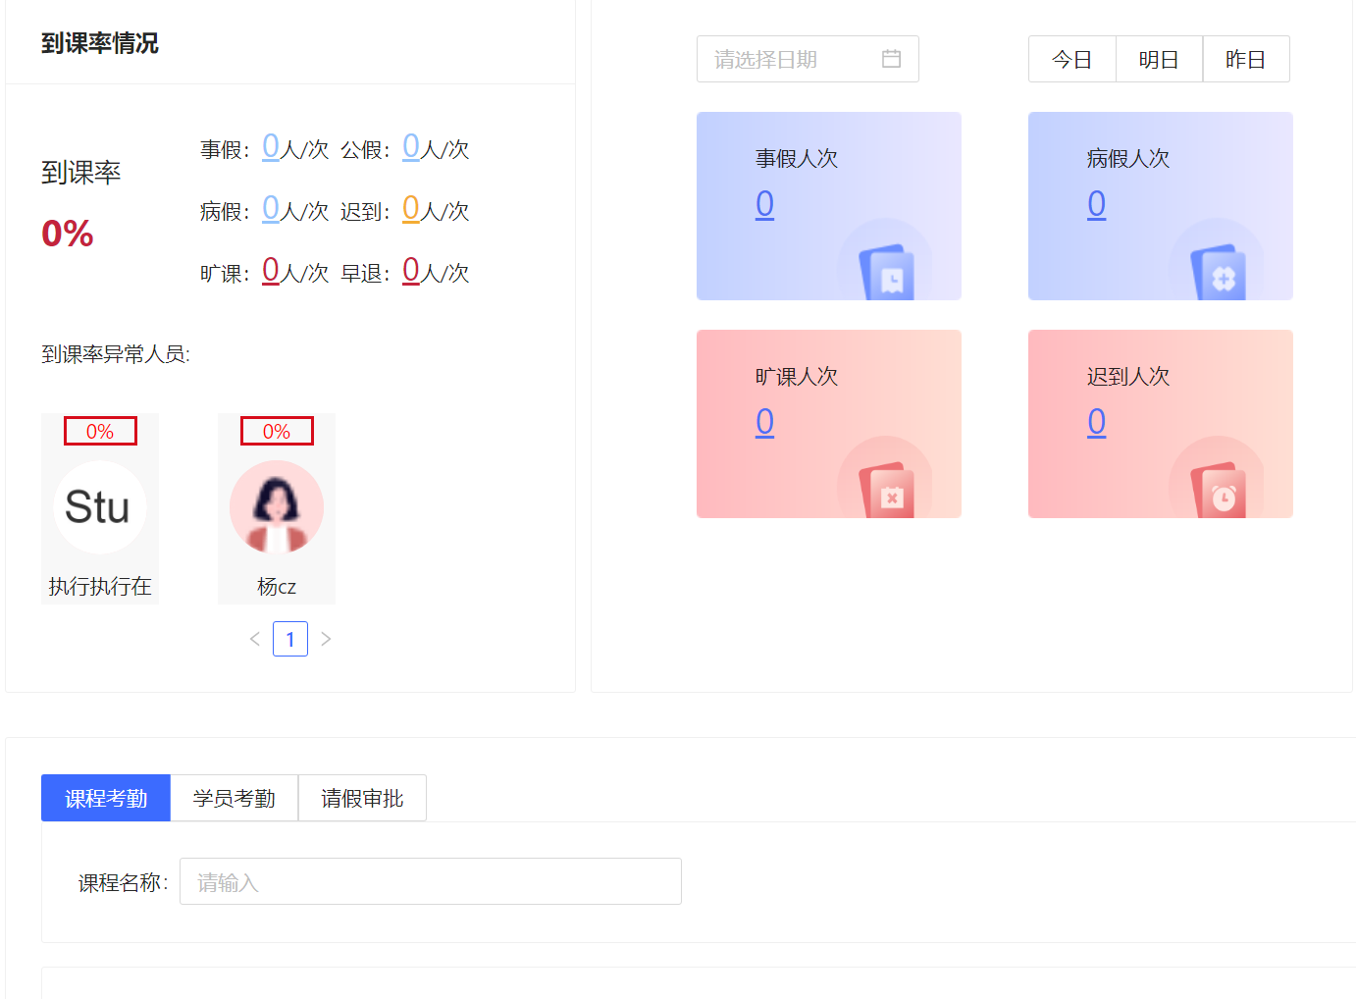Image resolution: width=1356 pixels, height=999 pixels.
Task: Click the calendar icon in date picker
Action: pyautogui.click(x=891, y=59)
